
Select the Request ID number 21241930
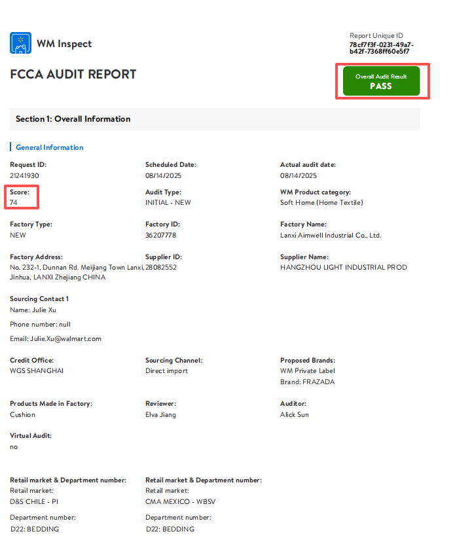pyautogui.click(x=24, y=175)
